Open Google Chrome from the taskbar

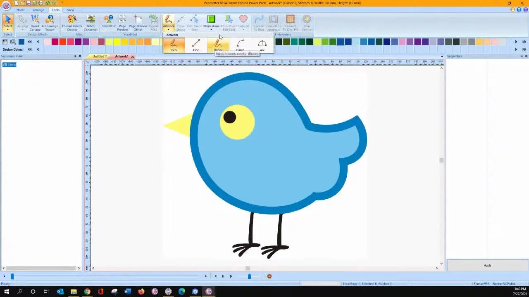pyautogui.click(x=87, y=292)
